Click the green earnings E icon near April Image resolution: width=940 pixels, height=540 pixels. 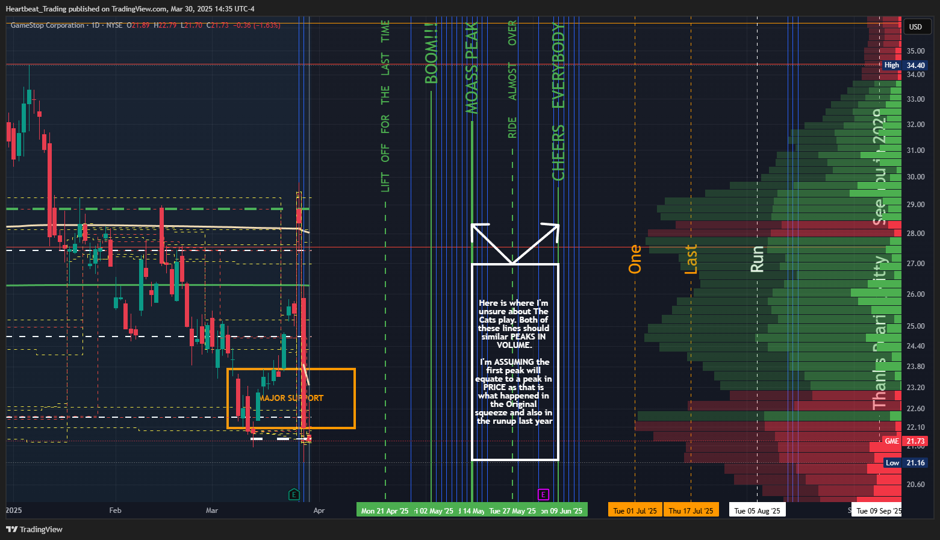point(294,495)
